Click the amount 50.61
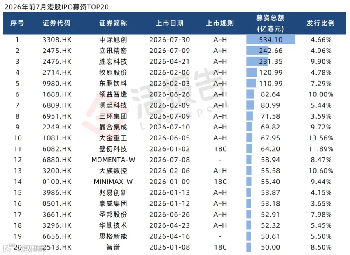Image resolution: width=350 pixels, height=255 pixels. pos(271,236)
